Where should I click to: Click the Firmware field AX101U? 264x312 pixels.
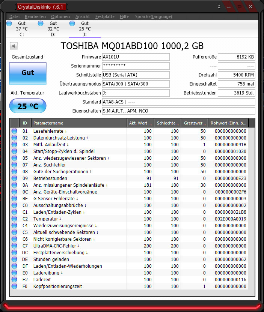coord(136,57)
